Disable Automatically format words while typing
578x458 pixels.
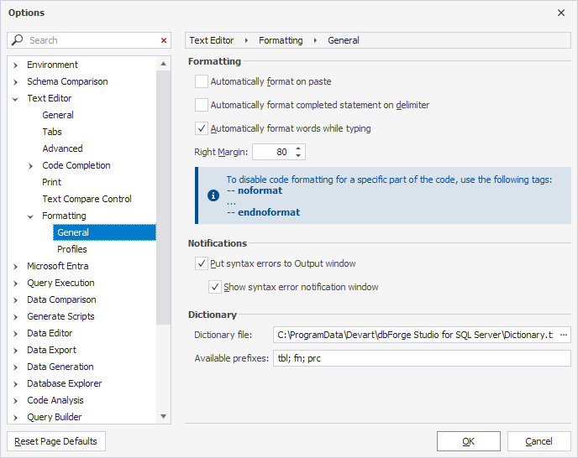(x=202, y=128)
